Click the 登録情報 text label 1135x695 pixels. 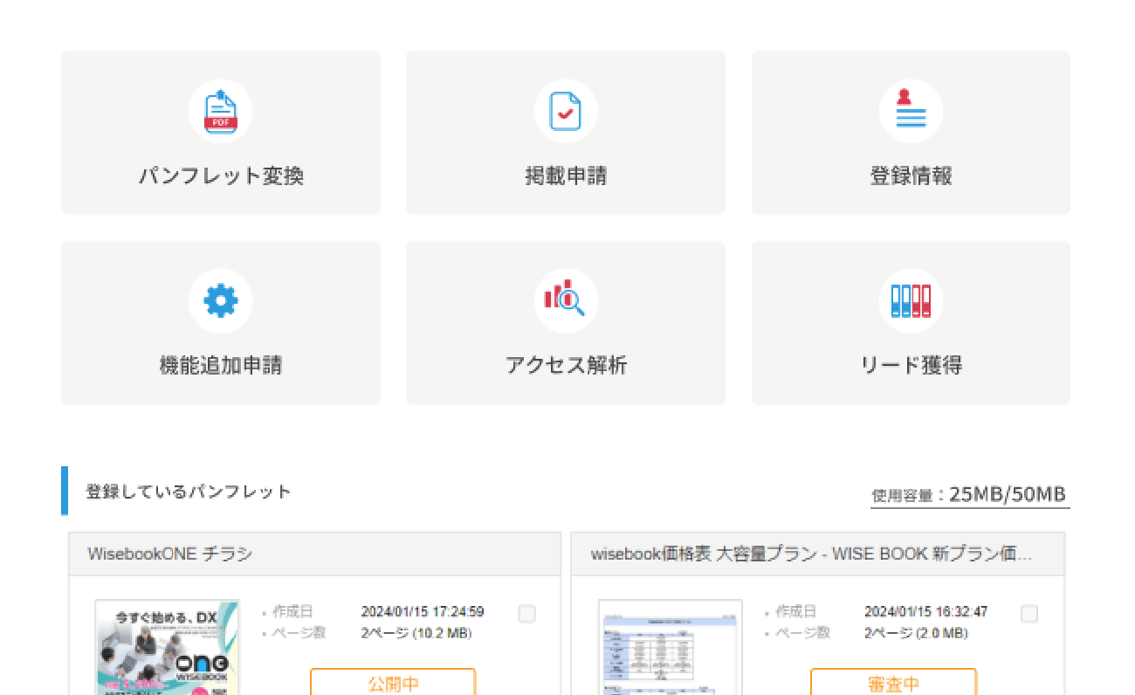coord(911,175)
